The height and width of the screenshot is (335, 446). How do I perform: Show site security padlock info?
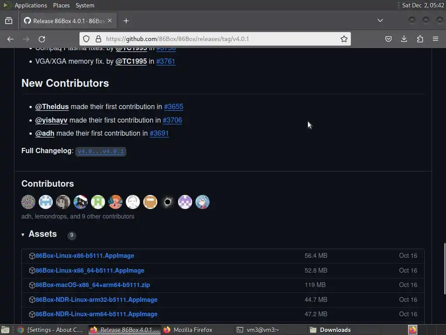tap(98, 39)
